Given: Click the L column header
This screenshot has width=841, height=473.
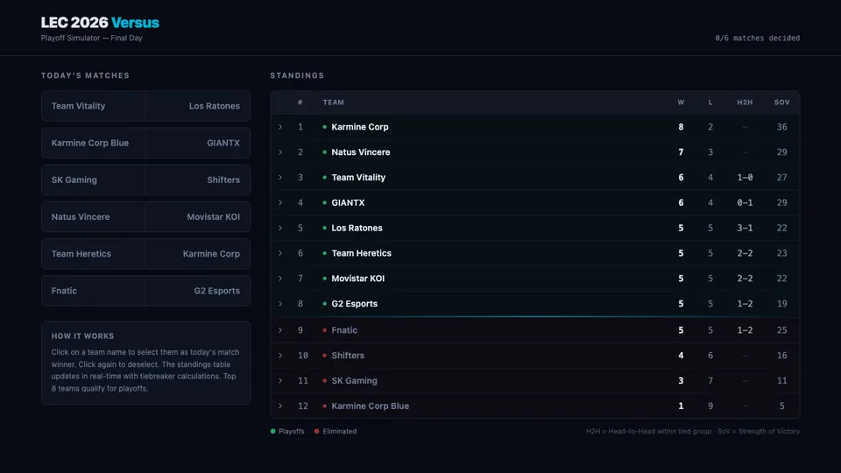Looking at the screenshot, I should 710,102.
